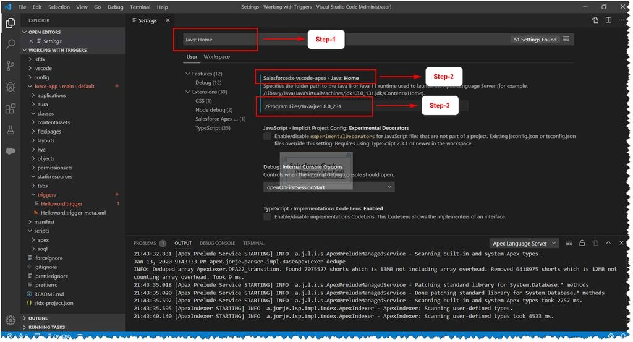This screenshot has height=342, width=633.
Task: Toggle Output scroll lock
Action: (582, 243)
